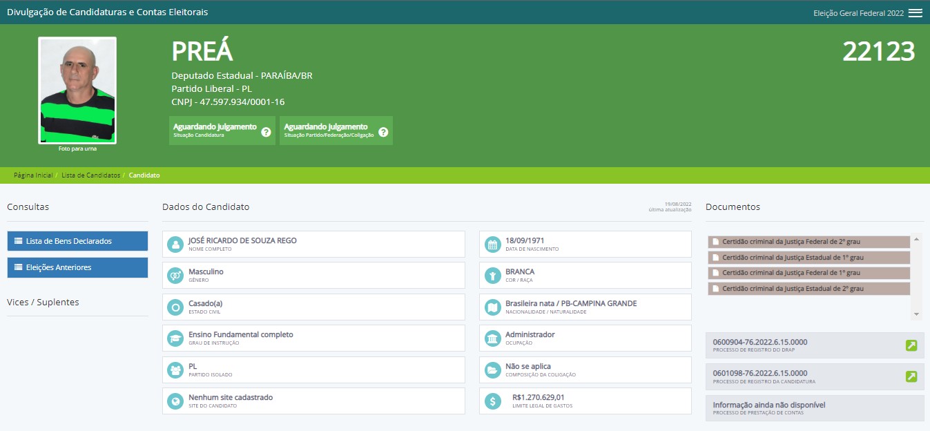Go to Página Inicial breadcrumb
The width and height of the screenshot is (930, 431).
[33, 175]
